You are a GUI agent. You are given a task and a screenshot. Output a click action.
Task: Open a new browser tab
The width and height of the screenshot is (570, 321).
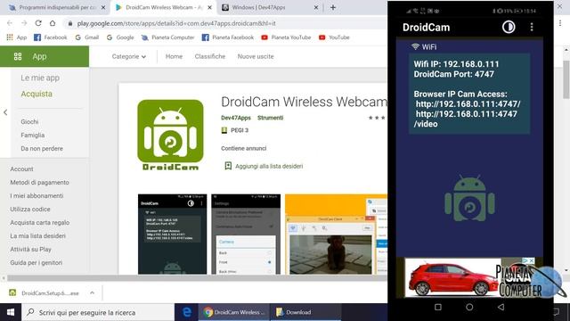click(333, 7)
